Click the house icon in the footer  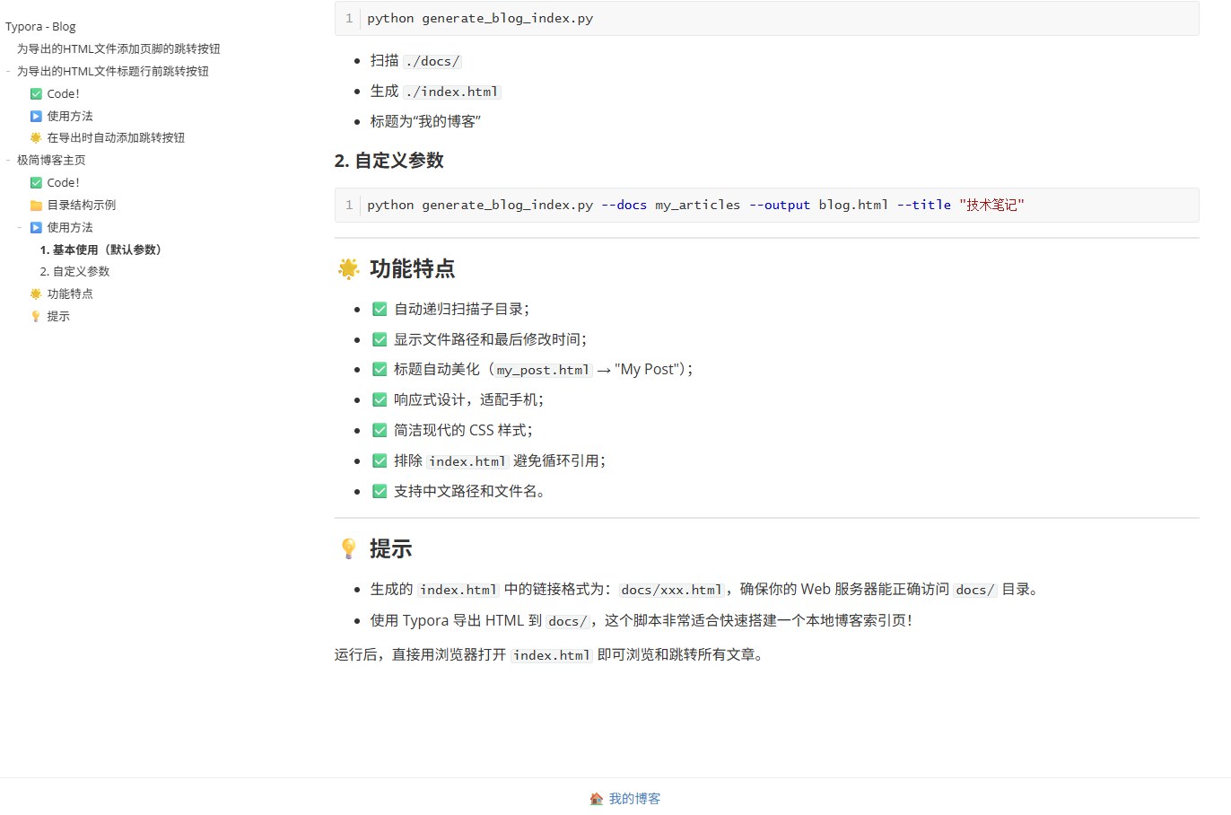597,799
